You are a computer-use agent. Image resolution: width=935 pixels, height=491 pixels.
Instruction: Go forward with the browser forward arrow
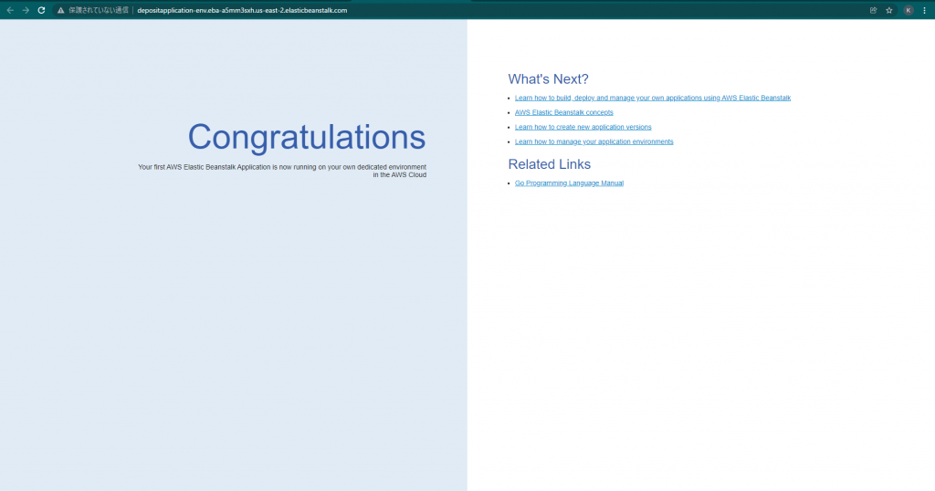[x=26, y=10]
